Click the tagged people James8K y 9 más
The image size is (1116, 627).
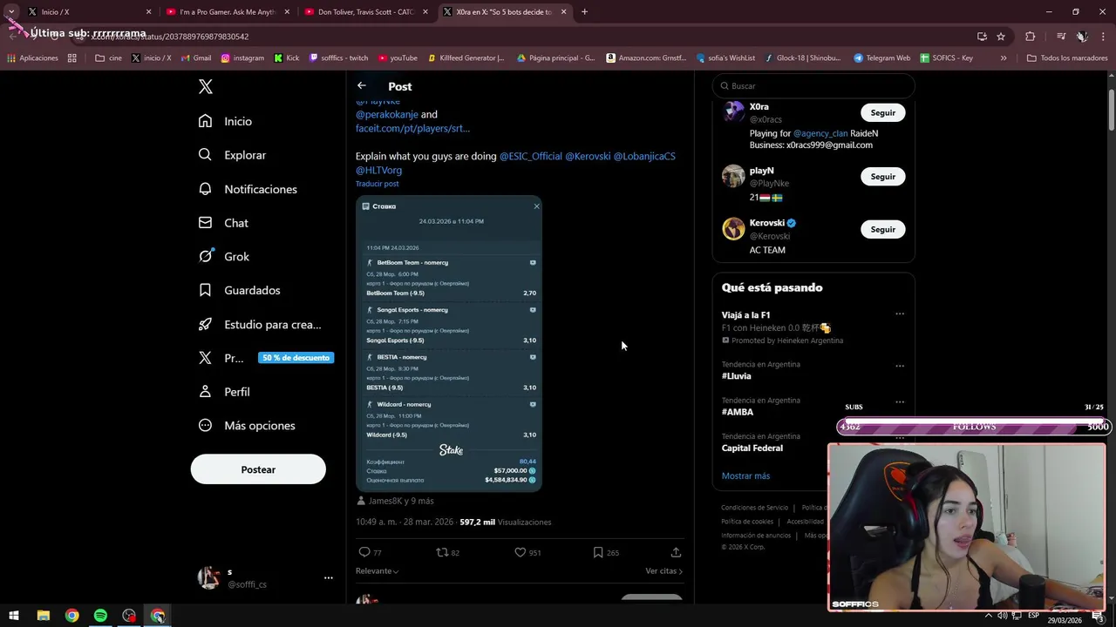[395, 501]
